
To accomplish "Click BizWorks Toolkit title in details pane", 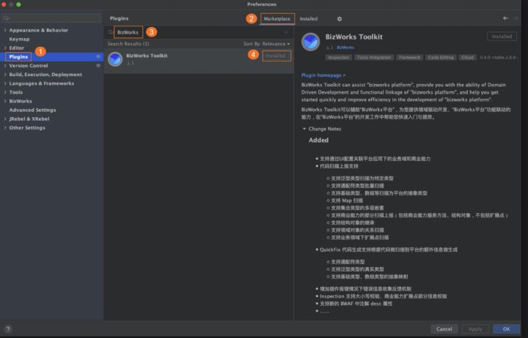I will pyautogui.click(x=354, y=37).
